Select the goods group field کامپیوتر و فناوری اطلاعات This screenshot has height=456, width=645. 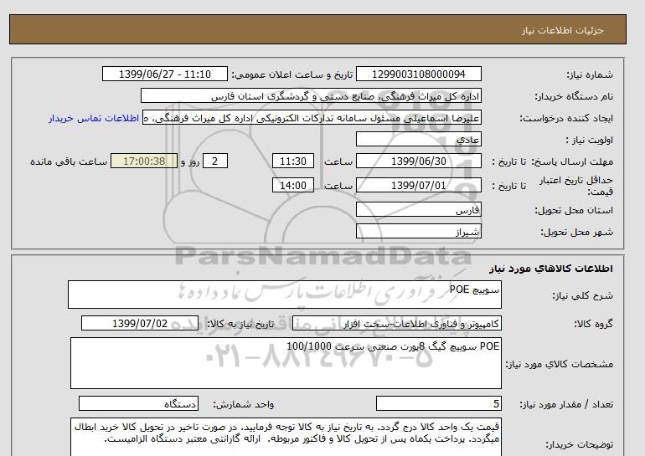point(396,323)
